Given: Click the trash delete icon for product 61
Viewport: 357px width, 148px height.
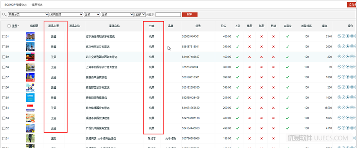Looking at the screenshot, I should [x=352, y=36].
